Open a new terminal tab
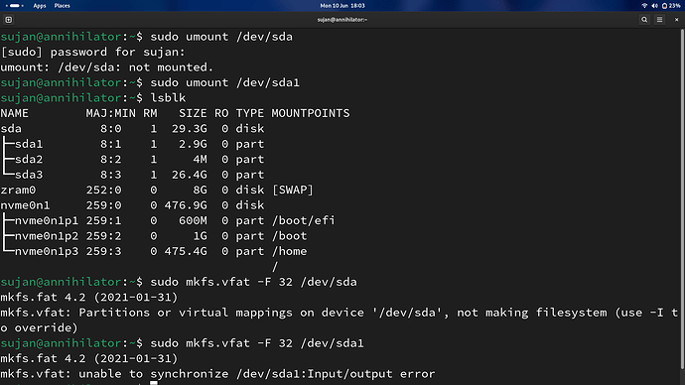The width and height of the screenshot is (685, 385). pos(8,20)
